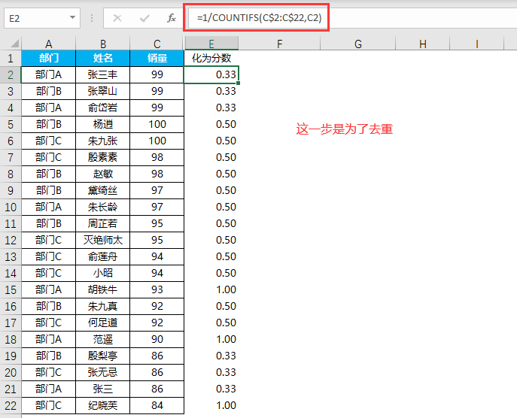Select row 1 header

(x=11, y=59)
